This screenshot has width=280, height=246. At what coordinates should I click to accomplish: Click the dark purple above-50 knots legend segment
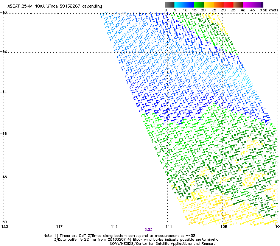click(x=262, y=5)
